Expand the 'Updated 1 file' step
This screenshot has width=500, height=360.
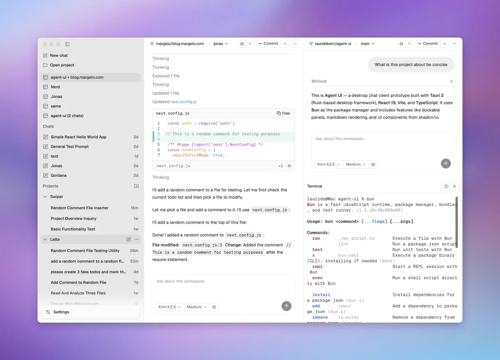(x=165, y=93)
